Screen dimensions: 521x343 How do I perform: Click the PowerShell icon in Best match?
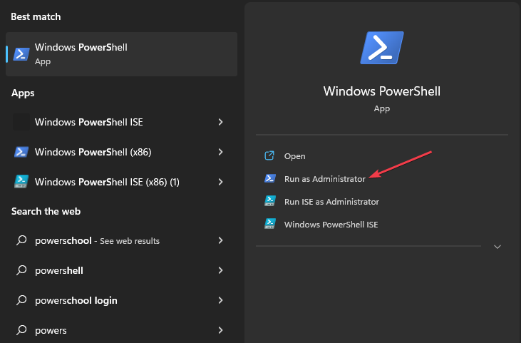point(21,54)
